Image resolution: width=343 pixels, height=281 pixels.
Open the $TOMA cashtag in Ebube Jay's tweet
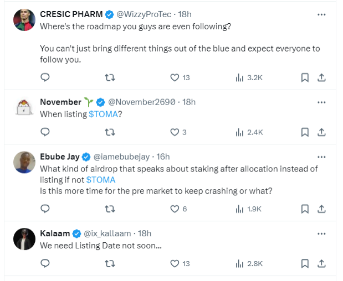click(101, 180)
